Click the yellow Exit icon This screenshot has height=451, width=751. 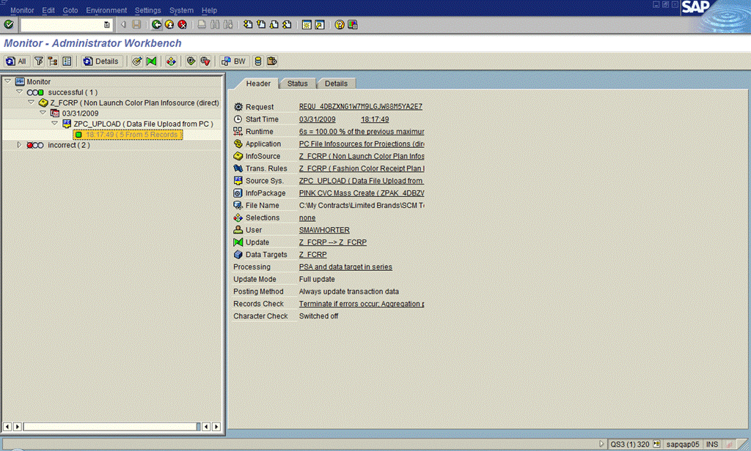click(169, 24)
